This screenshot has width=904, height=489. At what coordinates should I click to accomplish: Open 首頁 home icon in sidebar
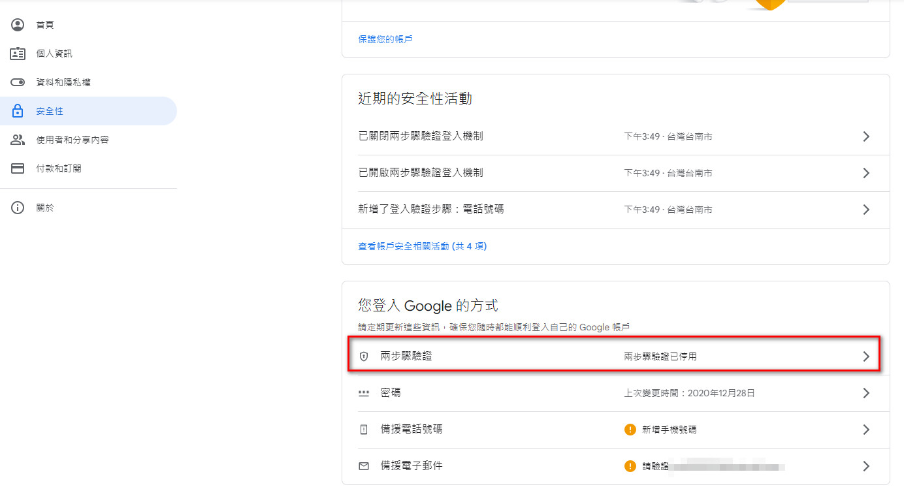[18, 25]
